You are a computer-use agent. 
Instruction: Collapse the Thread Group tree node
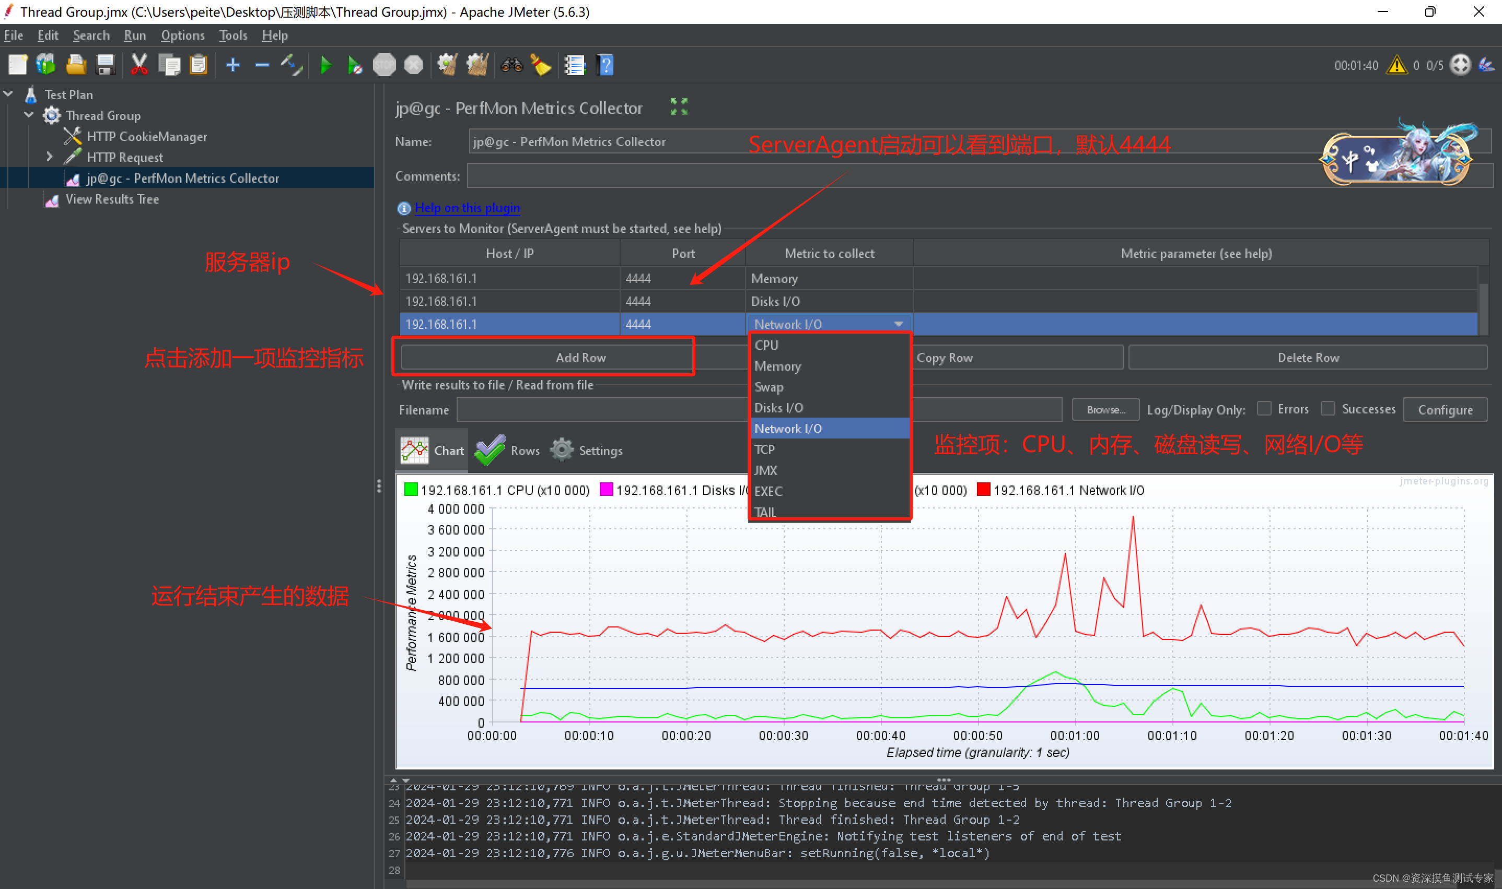pos(29,115)
